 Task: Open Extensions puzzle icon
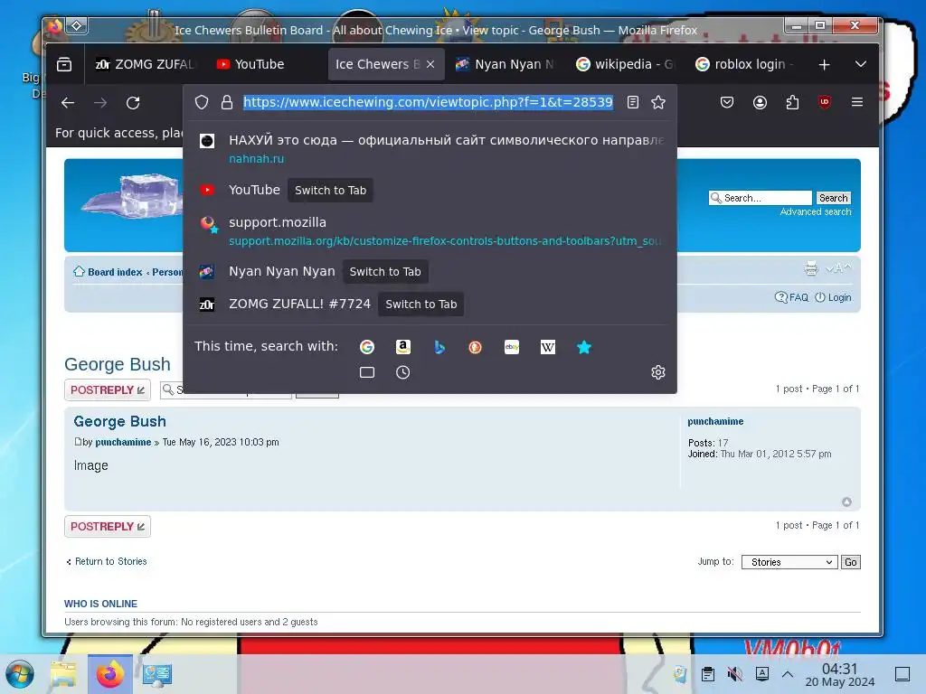click(792, 102)
